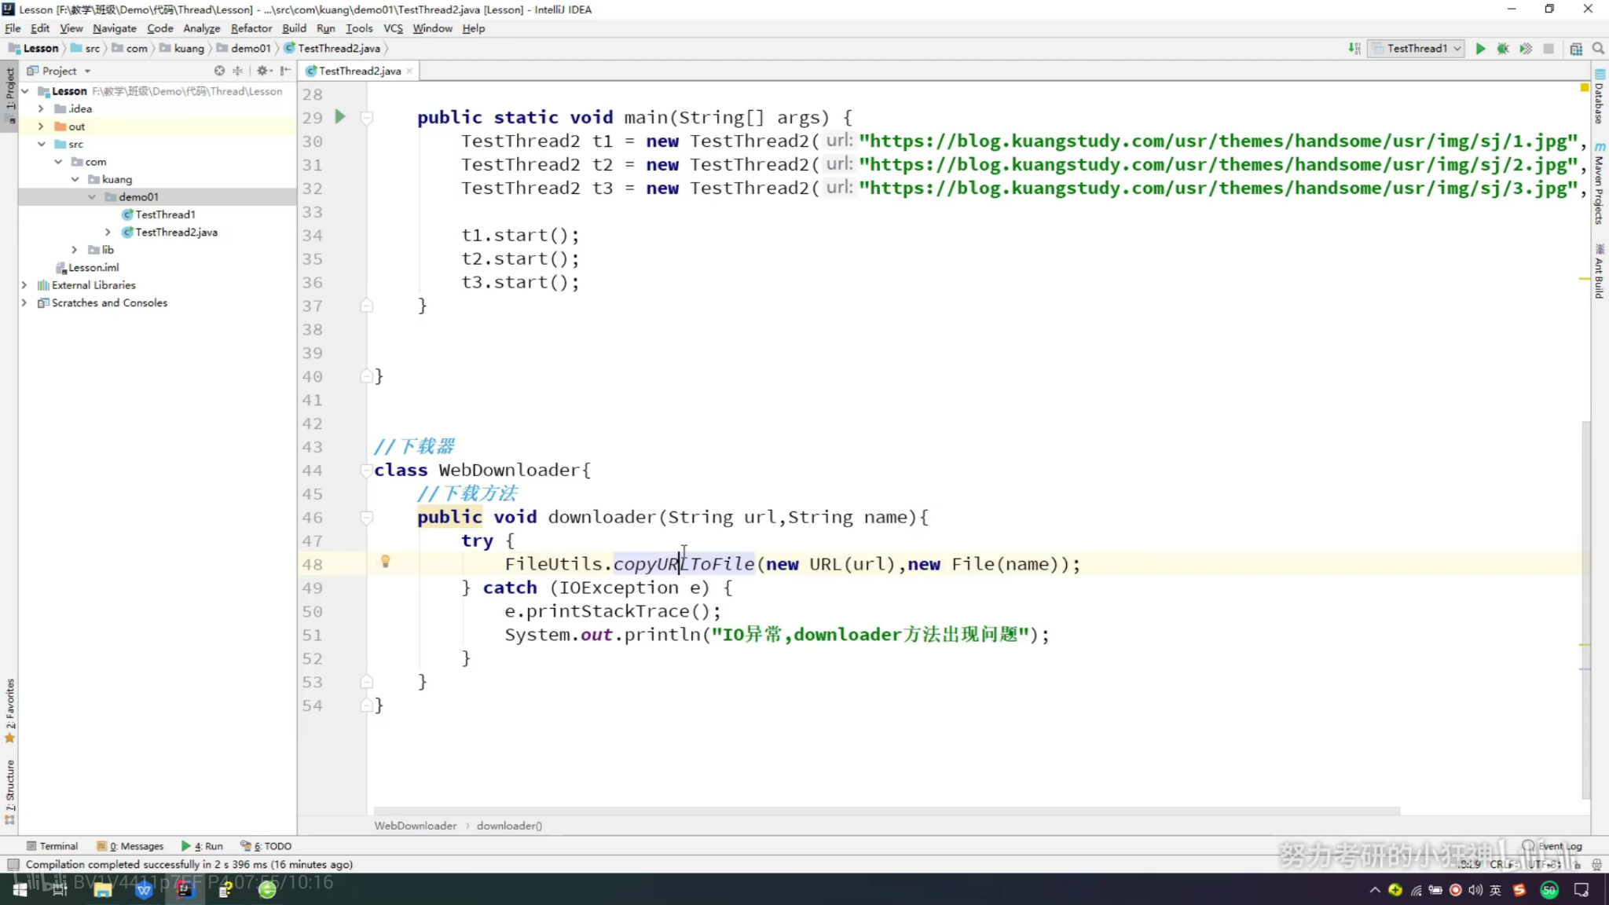Collapse the kuang package

[75, 179]
